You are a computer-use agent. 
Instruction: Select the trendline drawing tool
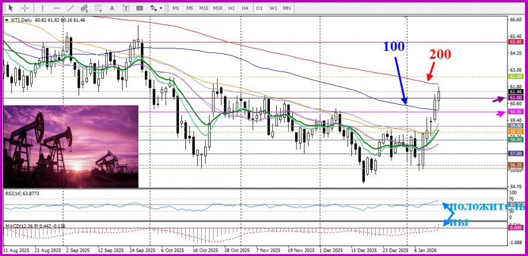tap(70, 8)
